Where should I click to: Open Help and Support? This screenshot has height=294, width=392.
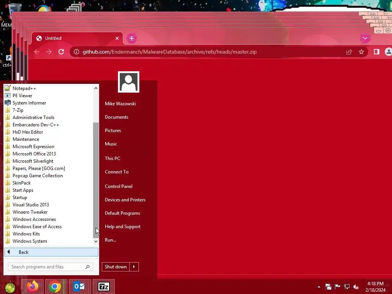(123, 227)
